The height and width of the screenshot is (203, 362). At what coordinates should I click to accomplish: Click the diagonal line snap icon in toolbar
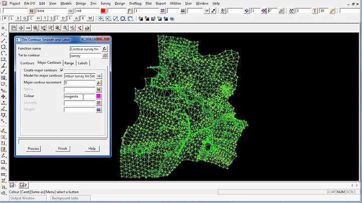pyautogui.click(x=116, y=19)
